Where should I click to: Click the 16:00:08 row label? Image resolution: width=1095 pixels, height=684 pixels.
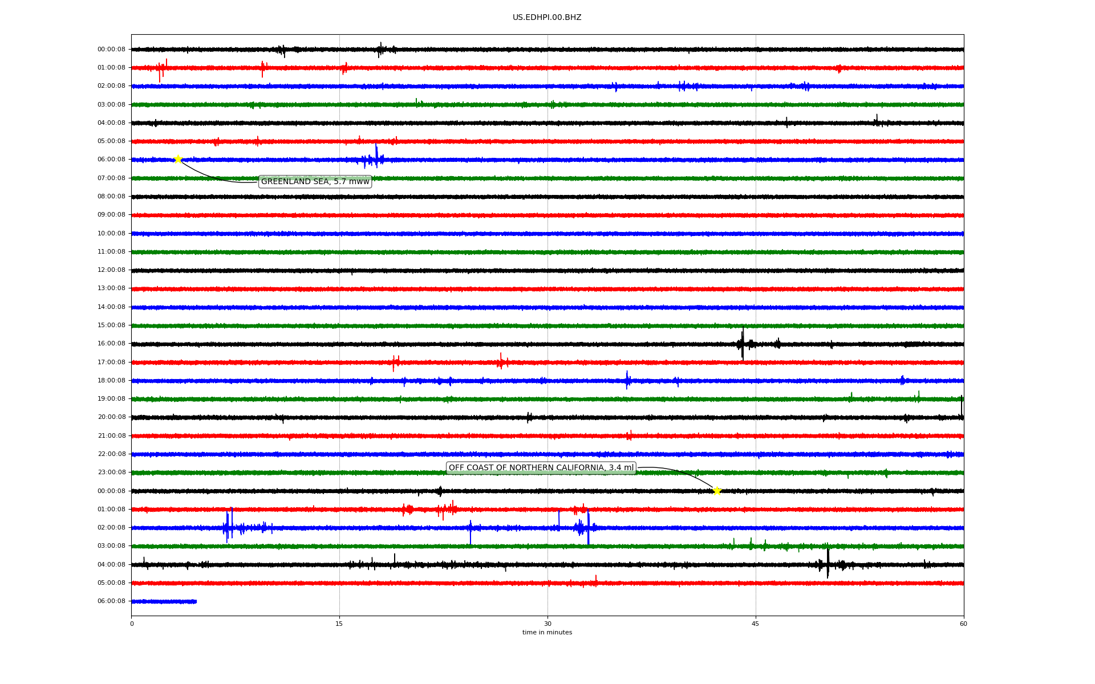coord(111,344)
